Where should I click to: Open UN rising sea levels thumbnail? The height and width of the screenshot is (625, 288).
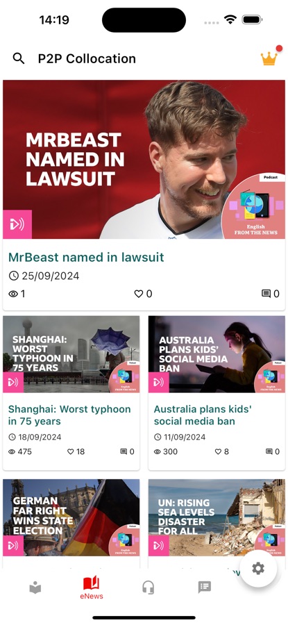click(x=217, y=517)
